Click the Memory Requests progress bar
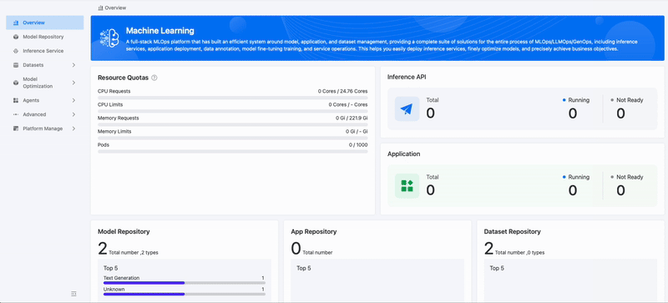The height and width of the screenshot is (303, 668). point(233,125)
